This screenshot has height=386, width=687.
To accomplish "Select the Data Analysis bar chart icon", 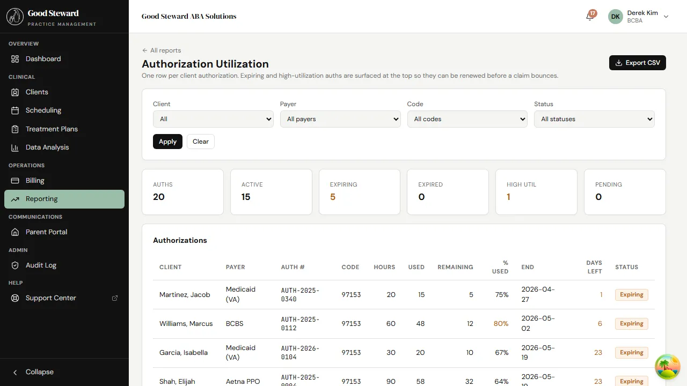I will tap(14, 147).
